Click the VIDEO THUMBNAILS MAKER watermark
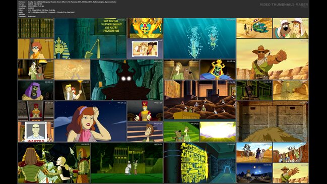Image resolution: width=327 pixels, height=184 pixels. [284, 5]
